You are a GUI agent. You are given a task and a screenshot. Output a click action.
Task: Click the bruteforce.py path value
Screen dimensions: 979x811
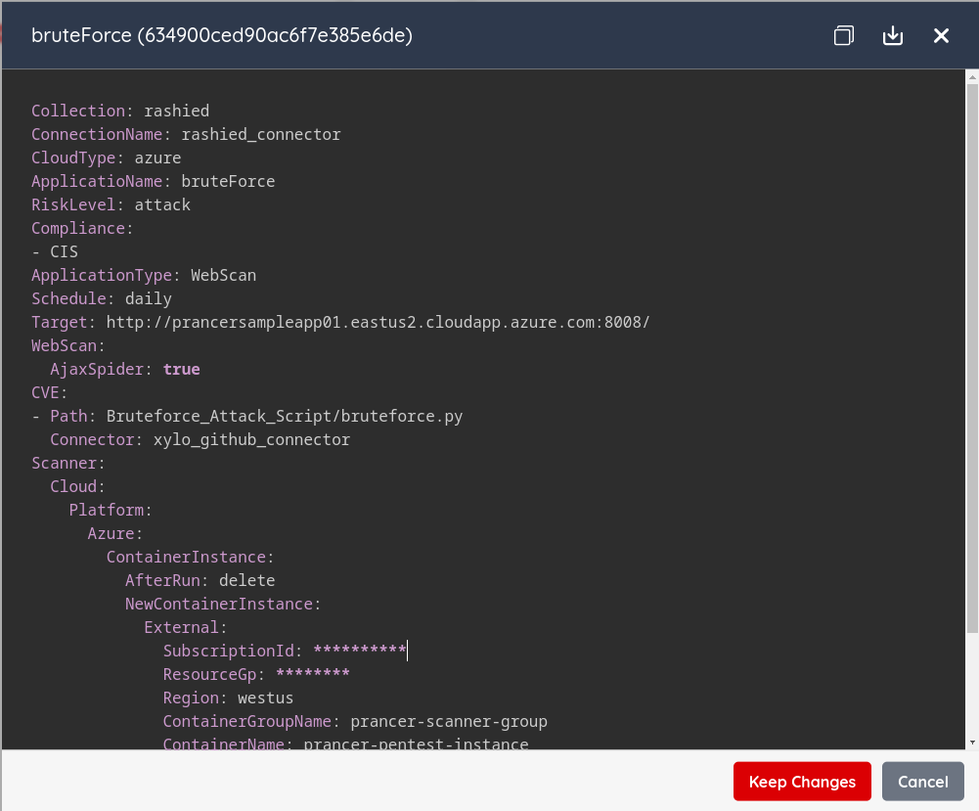point(285,416)
